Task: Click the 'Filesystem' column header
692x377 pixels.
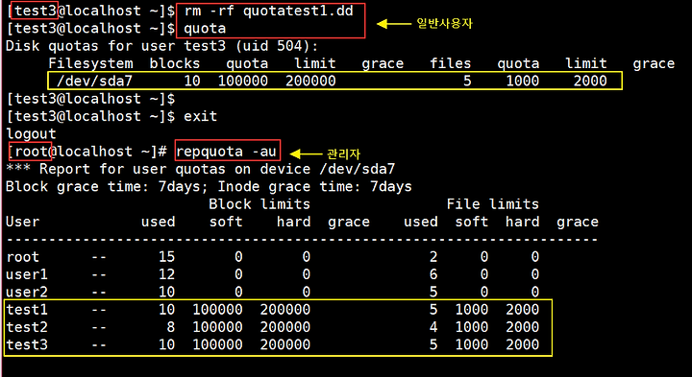Action: tap(90, 64)
